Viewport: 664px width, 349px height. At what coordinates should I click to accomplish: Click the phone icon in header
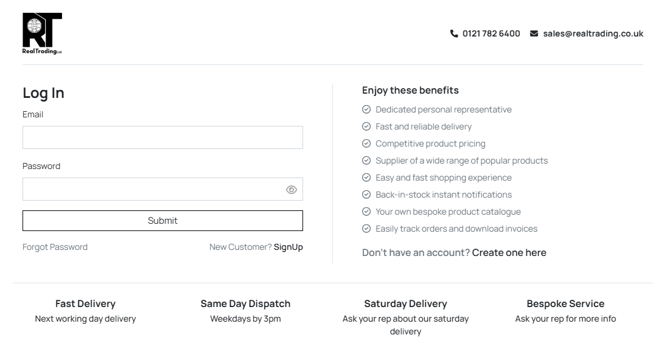[454, 33]
